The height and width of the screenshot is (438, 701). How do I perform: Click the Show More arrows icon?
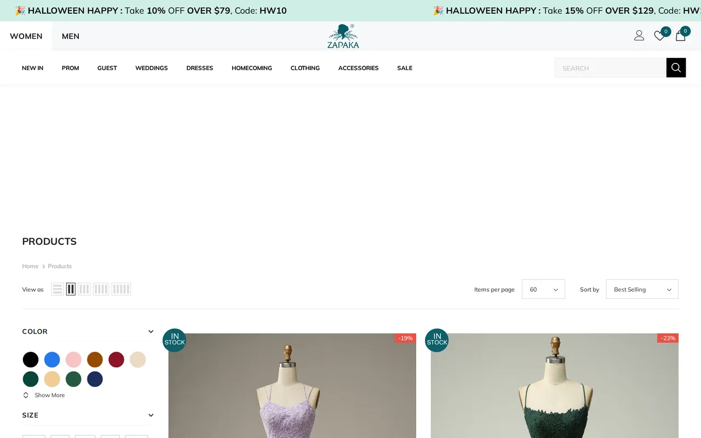point(26,395)
